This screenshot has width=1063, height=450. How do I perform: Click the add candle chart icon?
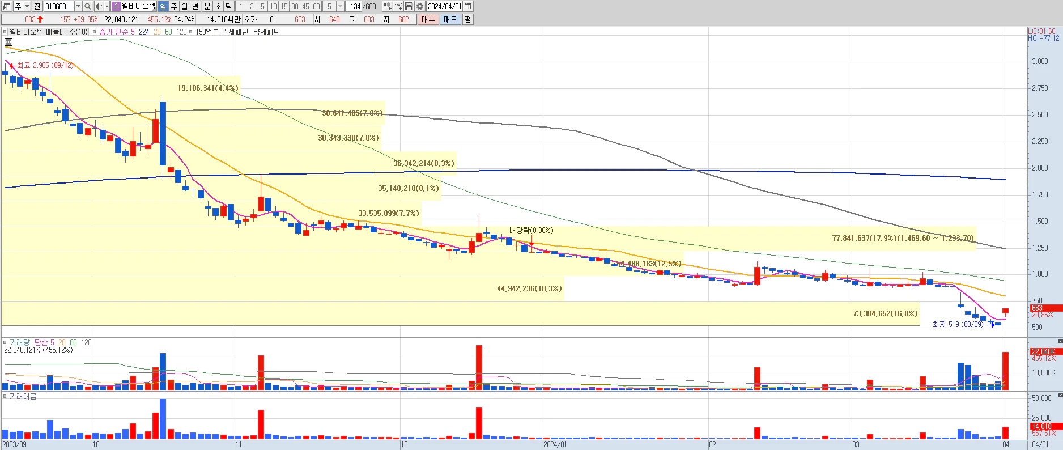click(x=387, y=6)
